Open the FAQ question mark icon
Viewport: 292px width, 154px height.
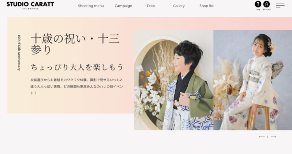[x=258, y=4]
